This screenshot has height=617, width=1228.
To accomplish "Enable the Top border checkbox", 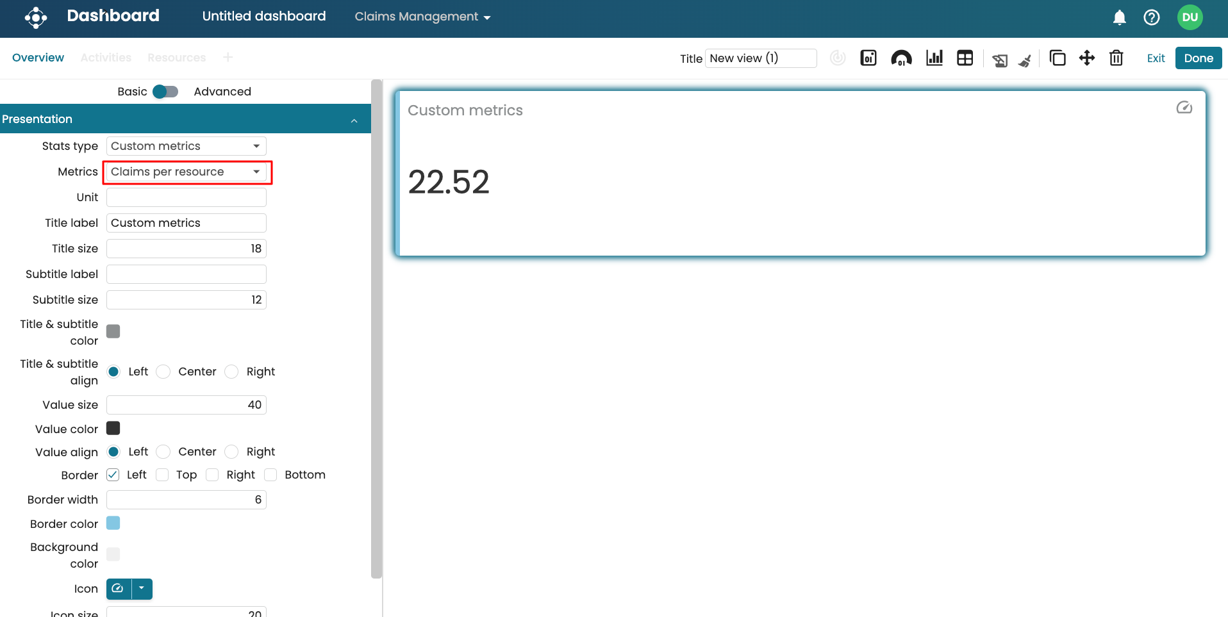I will click(163, 475).
